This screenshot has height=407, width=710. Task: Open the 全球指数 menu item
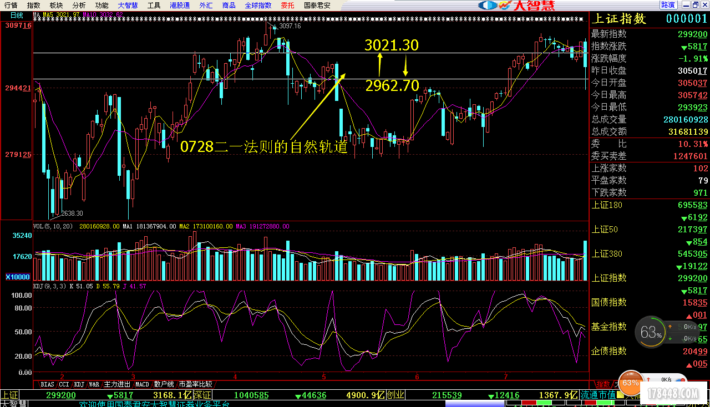click(x=258, y=5)
